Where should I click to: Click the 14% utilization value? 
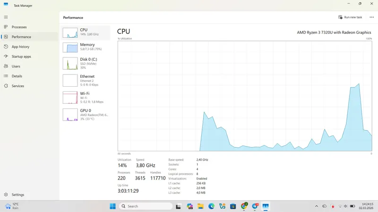(122, 165)
